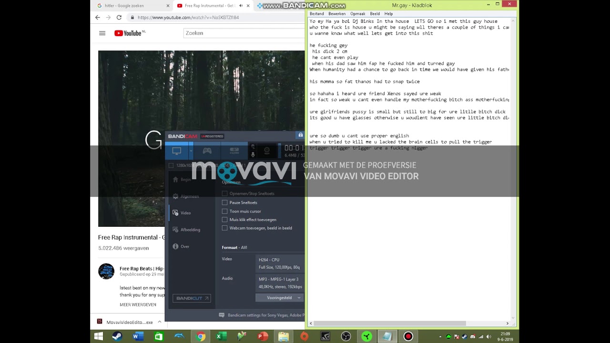The width and height of the screenshot is (610, 343).
Task: Expand the download item chevron
Action: point(160,322)
